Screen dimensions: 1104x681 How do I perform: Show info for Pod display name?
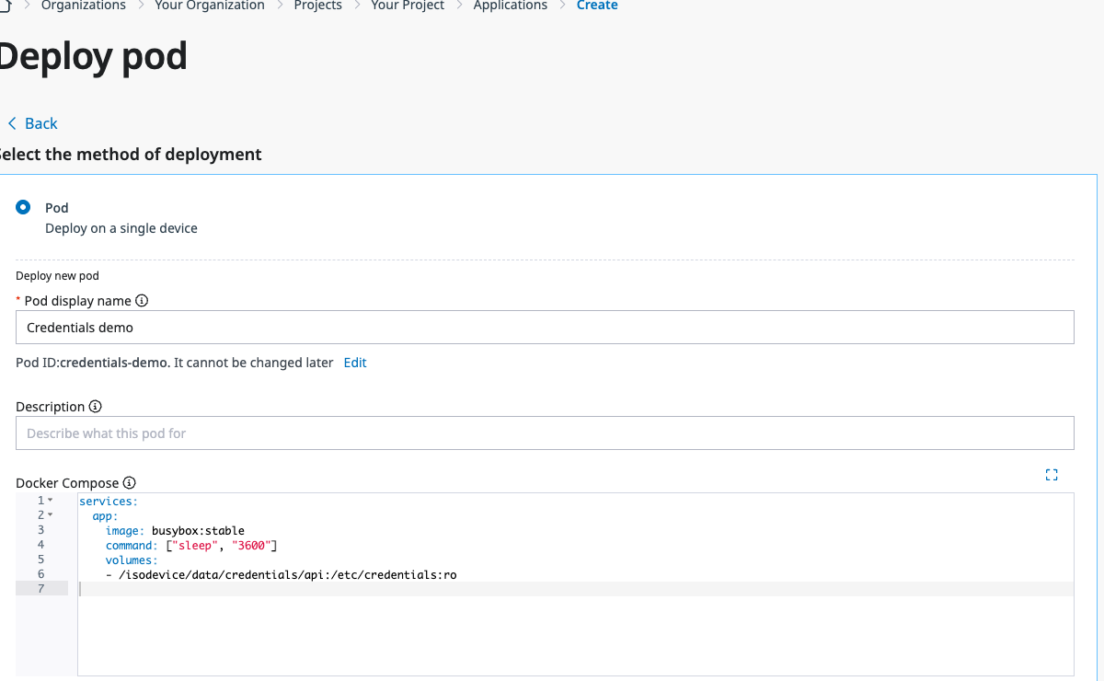tap(142, 301)
